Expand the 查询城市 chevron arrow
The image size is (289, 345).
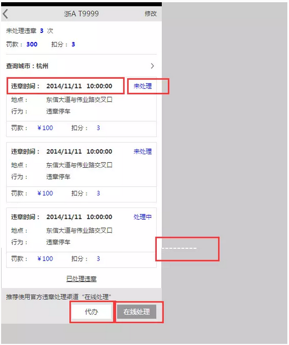[x=152, y=66]
